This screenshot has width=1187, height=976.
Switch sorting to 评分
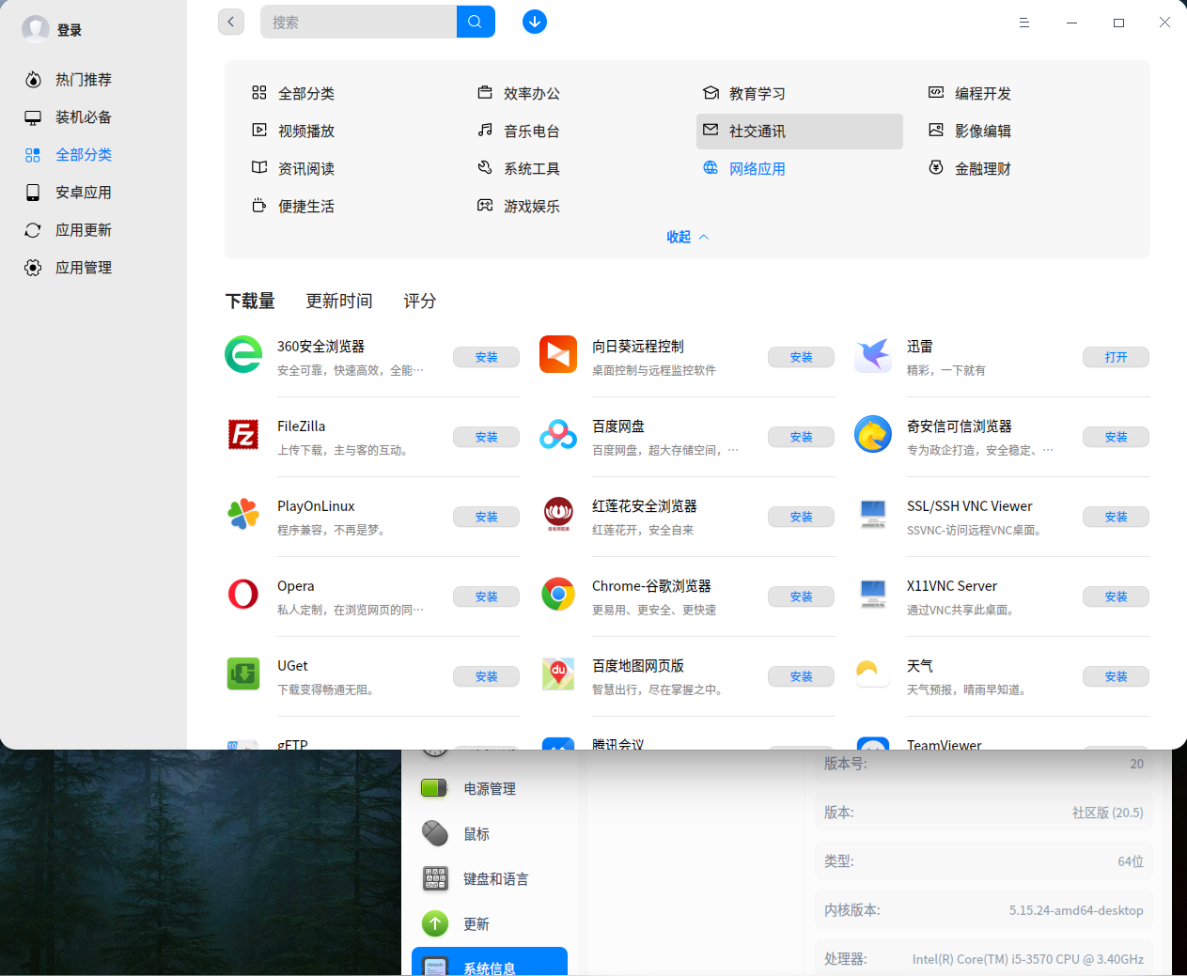(x=419, y=301)
